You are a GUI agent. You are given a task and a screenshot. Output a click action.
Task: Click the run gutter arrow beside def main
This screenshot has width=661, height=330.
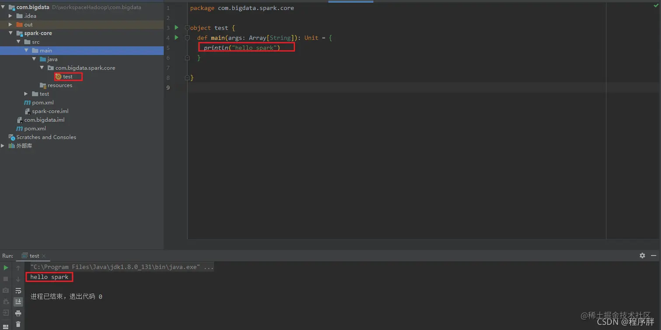177,38
